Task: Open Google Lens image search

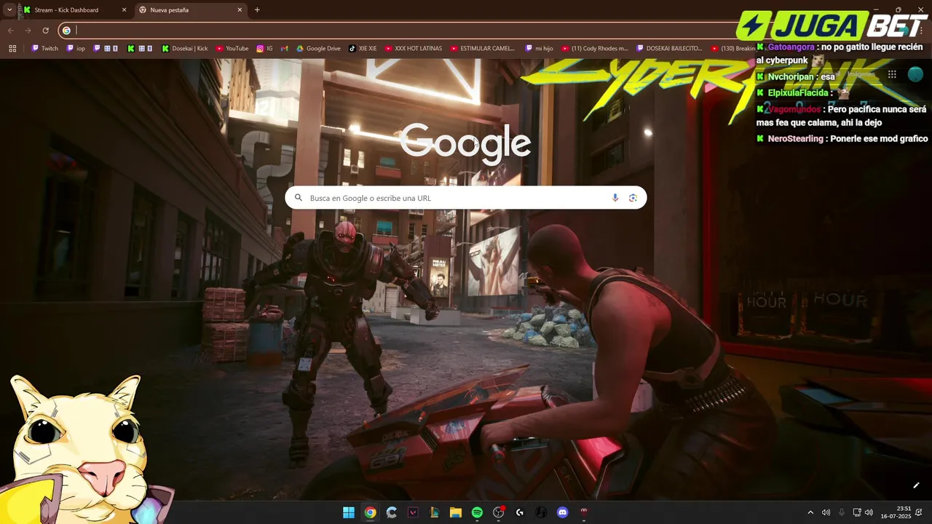Action: click(x=633, y=198)
